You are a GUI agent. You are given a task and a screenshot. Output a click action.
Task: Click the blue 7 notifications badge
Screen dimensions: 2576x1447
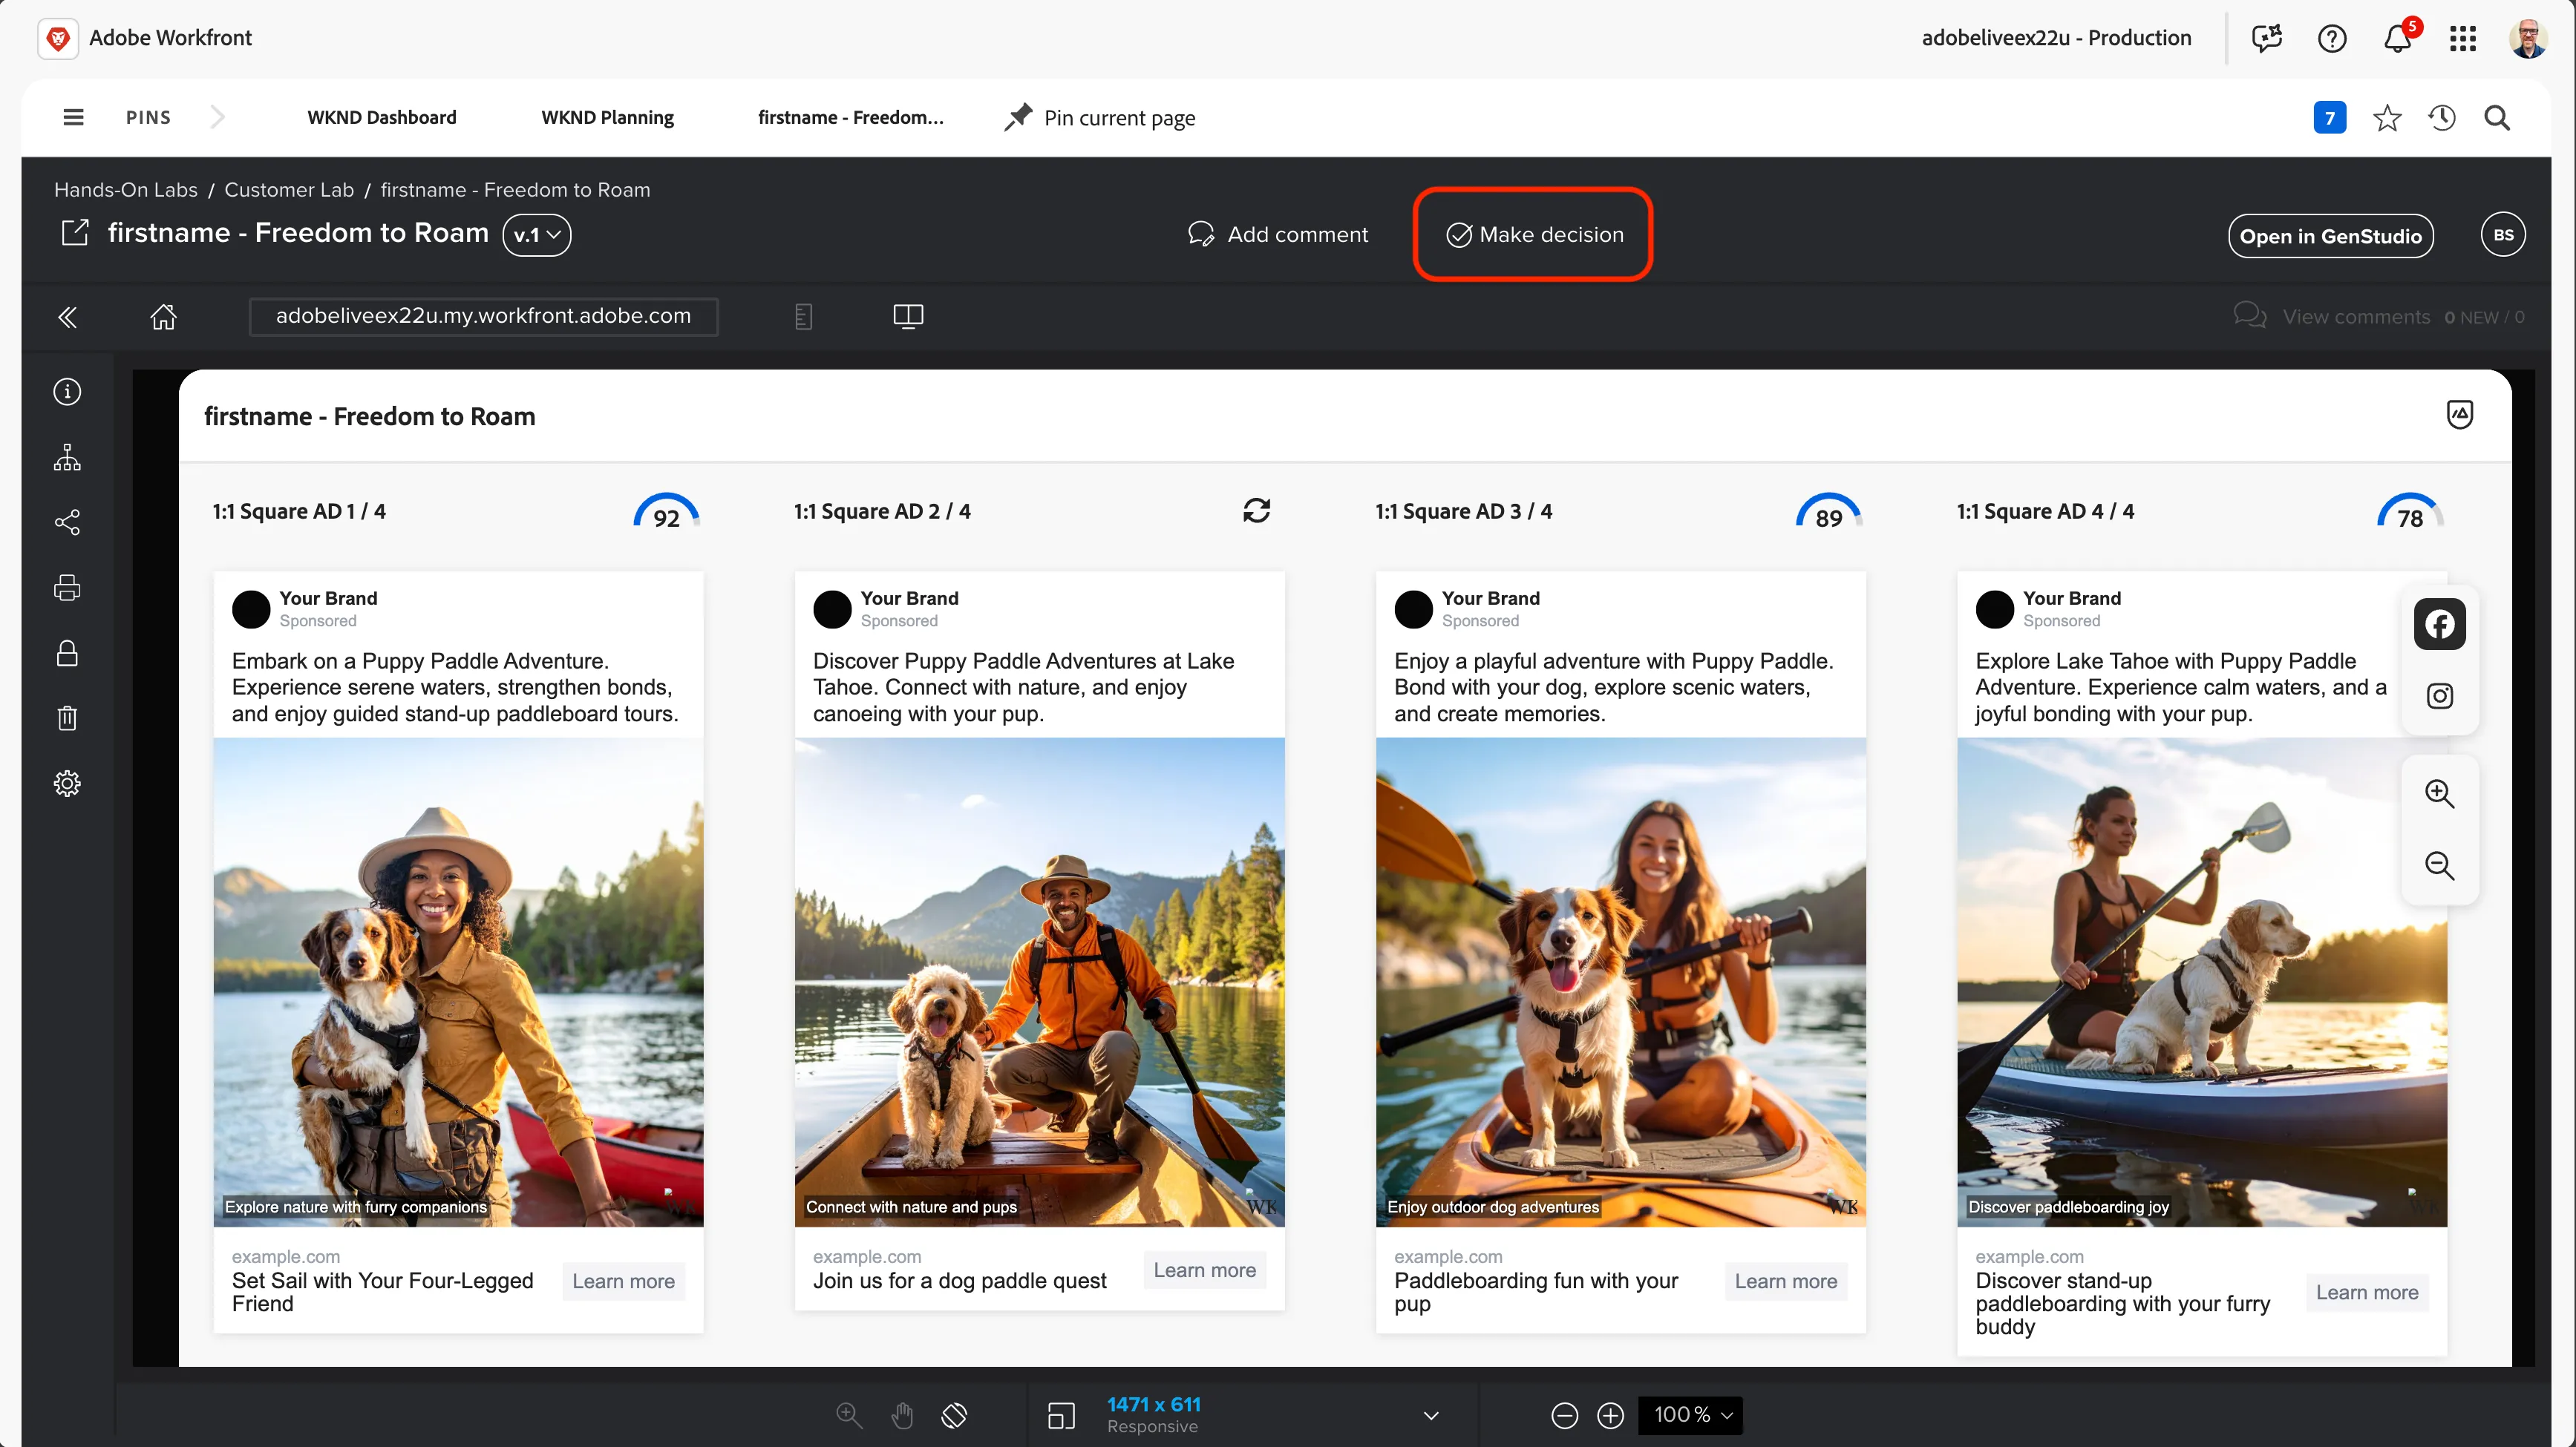(x=2329, y=118)
